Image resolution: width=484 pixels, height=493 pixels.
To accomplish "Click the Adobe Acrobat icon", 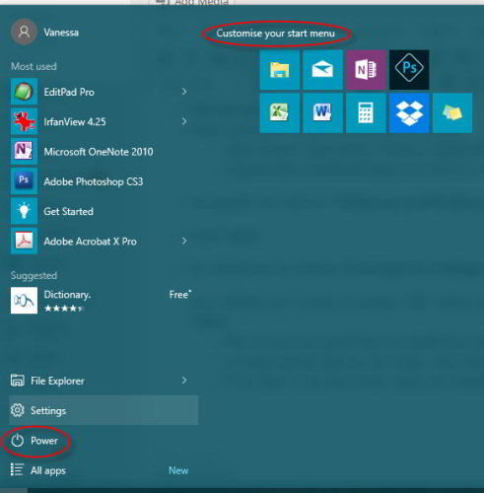I will 24,242.
